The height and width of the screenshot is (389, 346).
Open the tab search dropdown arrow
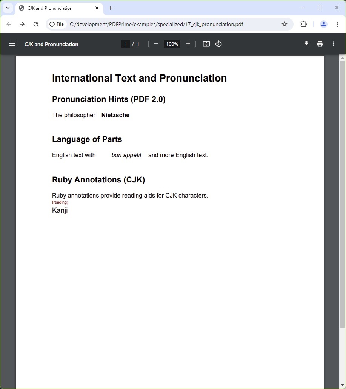(x=8, y=8)
